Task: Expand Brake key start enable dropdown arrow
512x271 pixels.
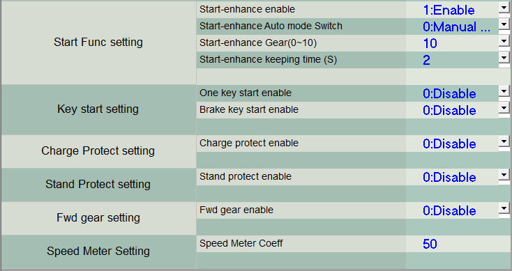Action: (x=504, y=108)
